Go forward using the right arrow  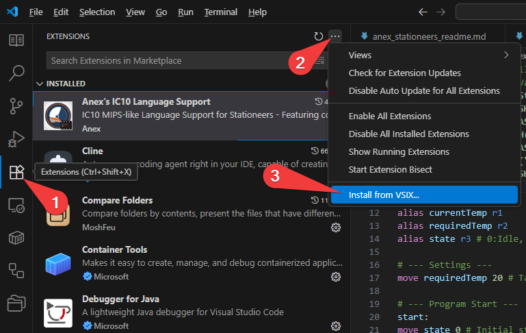(440, 12)
